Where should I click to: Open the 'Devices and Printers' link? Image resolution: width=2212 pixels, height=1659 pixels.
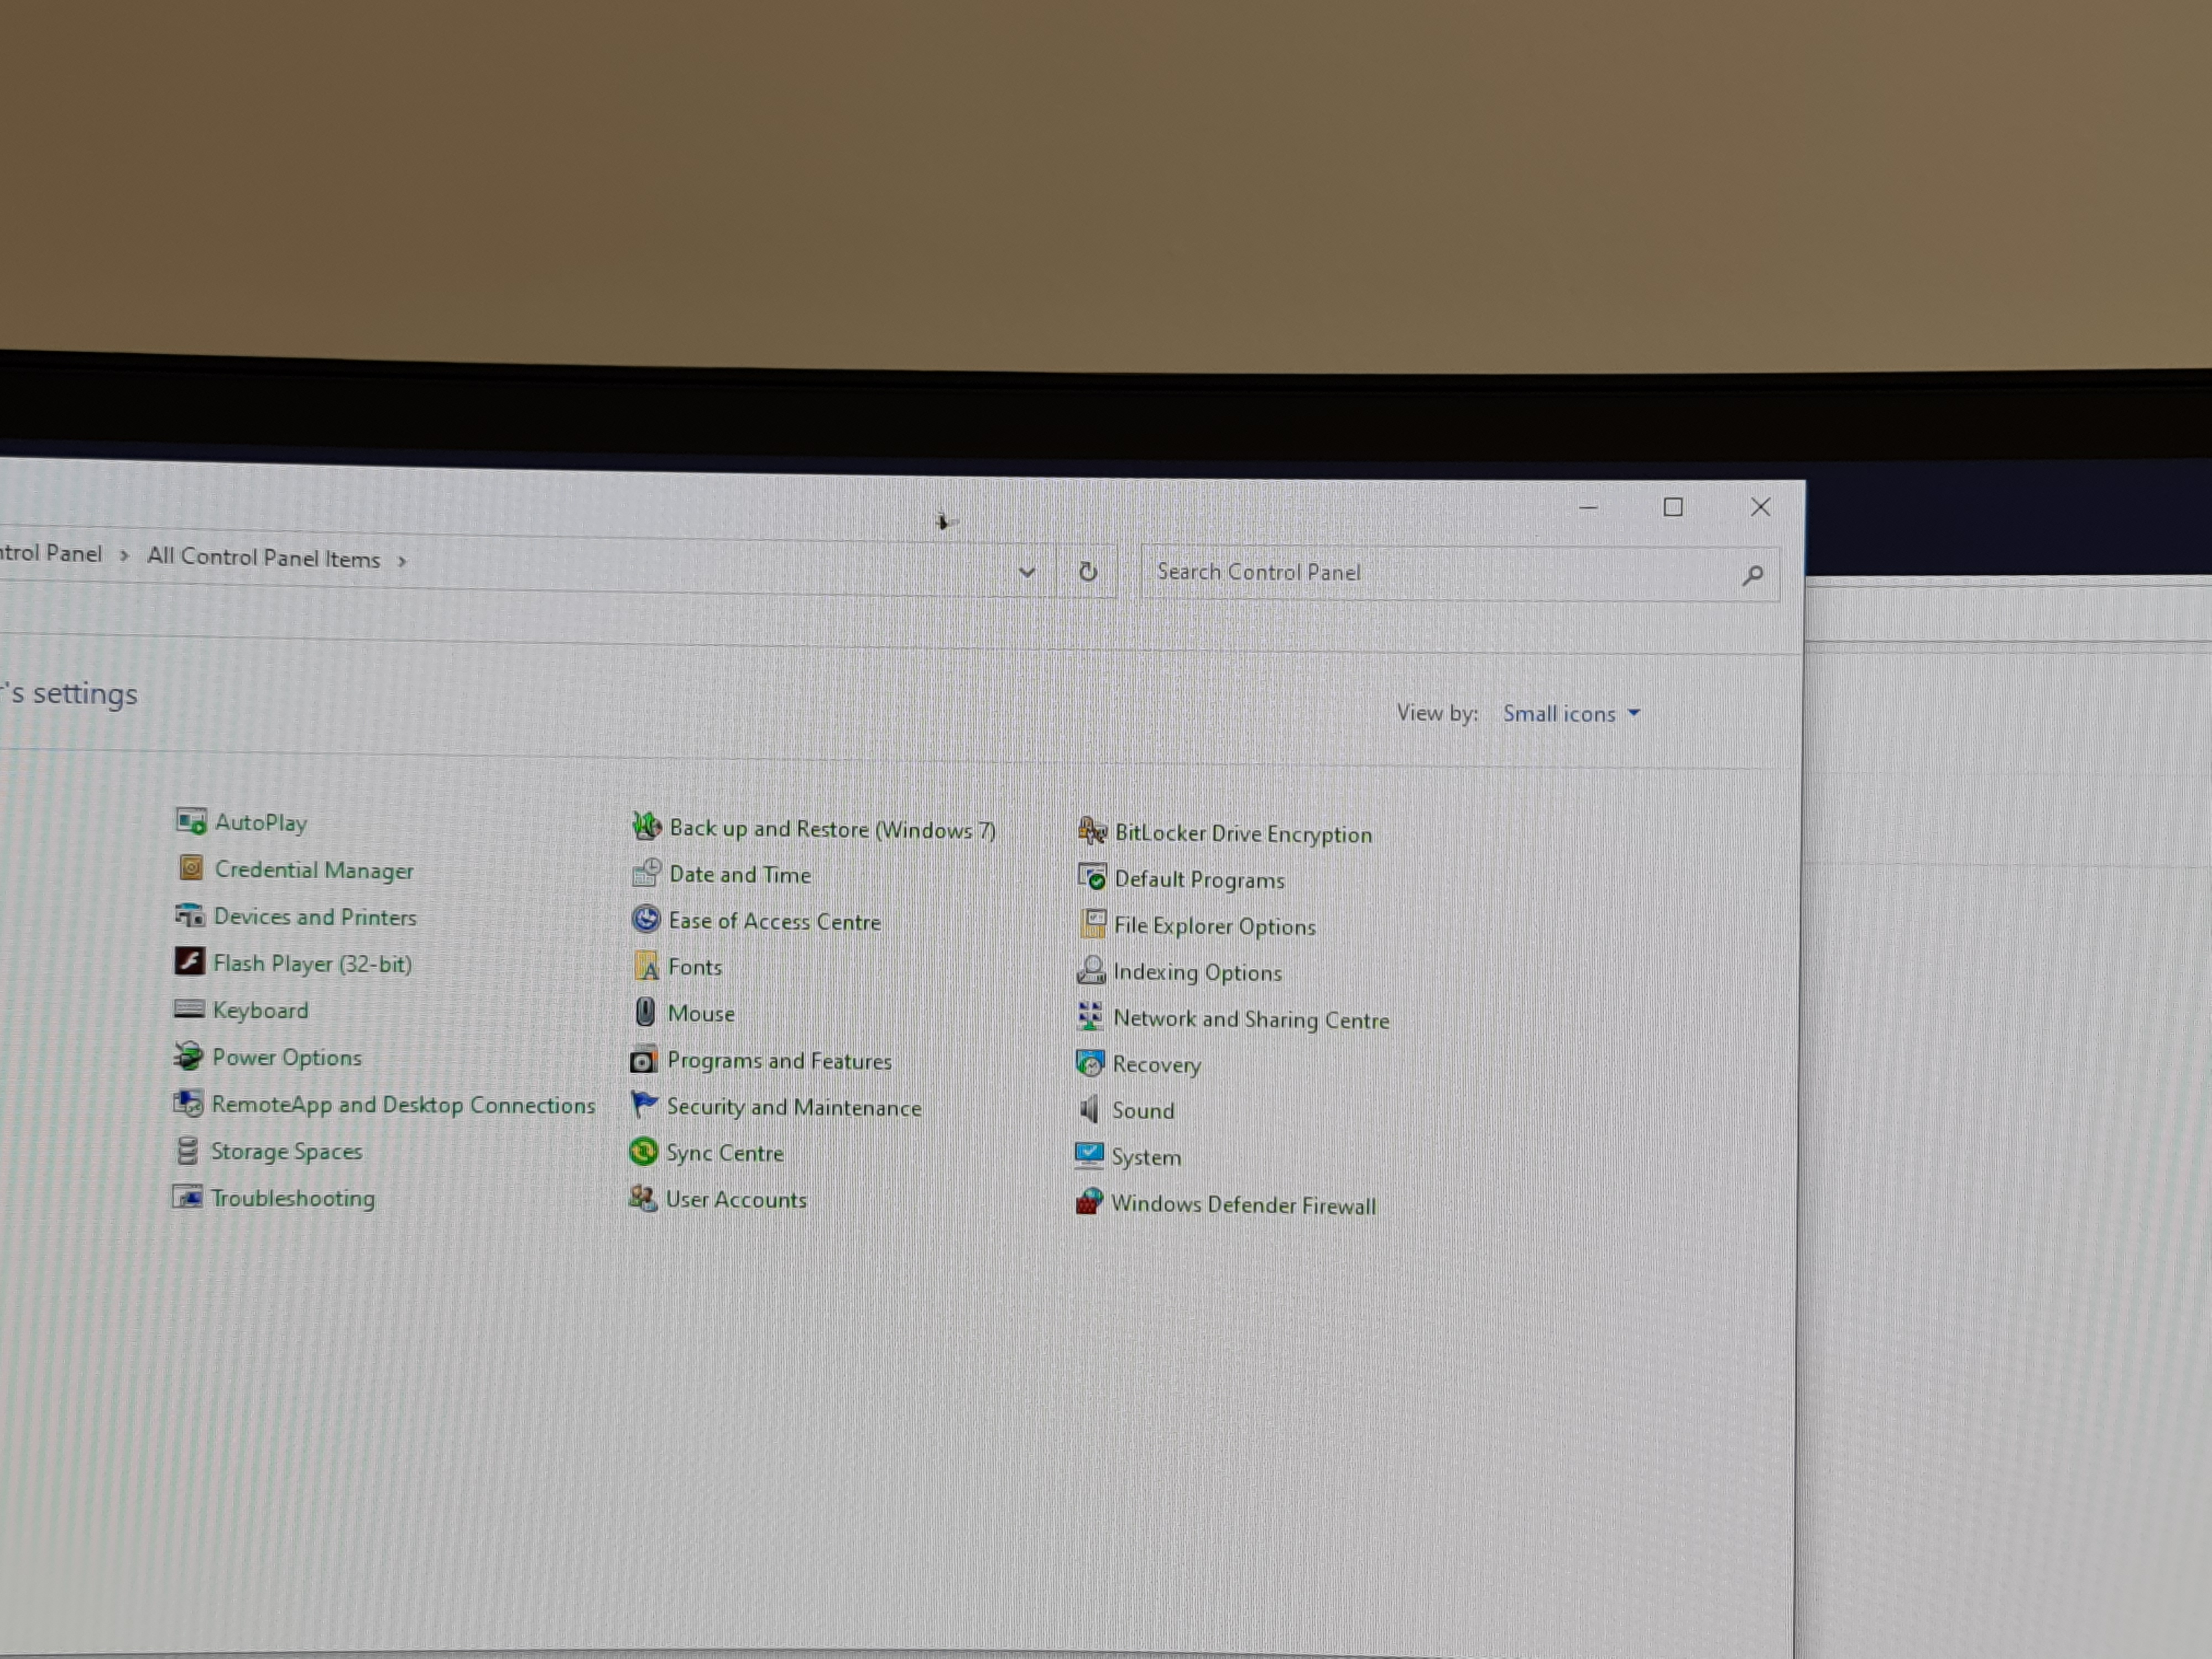pyautogui.click(x=315, y=917)
